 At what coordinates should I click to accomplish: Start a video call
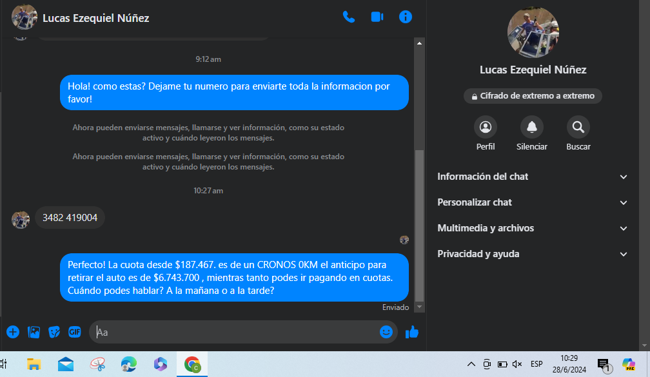coord(377,17)
